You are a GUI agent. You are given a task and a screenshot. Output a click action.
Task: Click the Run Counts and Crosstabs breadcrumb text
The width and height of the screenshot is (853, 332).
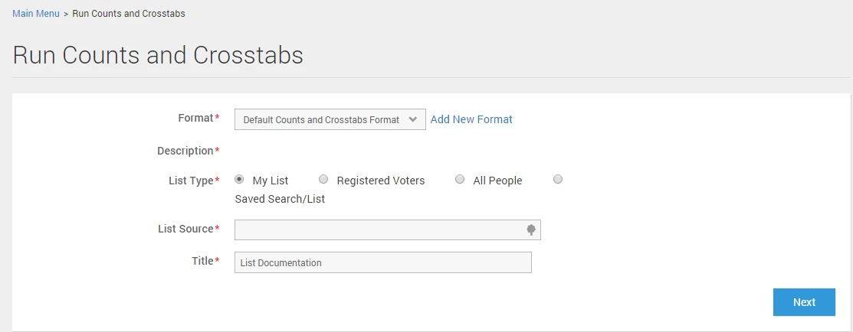129,14
